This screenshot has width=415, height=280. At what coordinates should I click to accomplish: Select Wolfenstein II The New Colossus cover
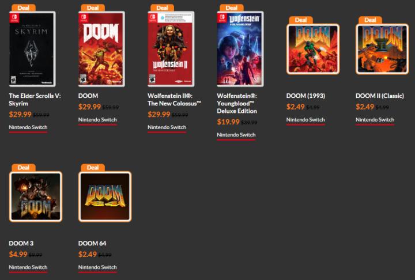click(171, 49)
